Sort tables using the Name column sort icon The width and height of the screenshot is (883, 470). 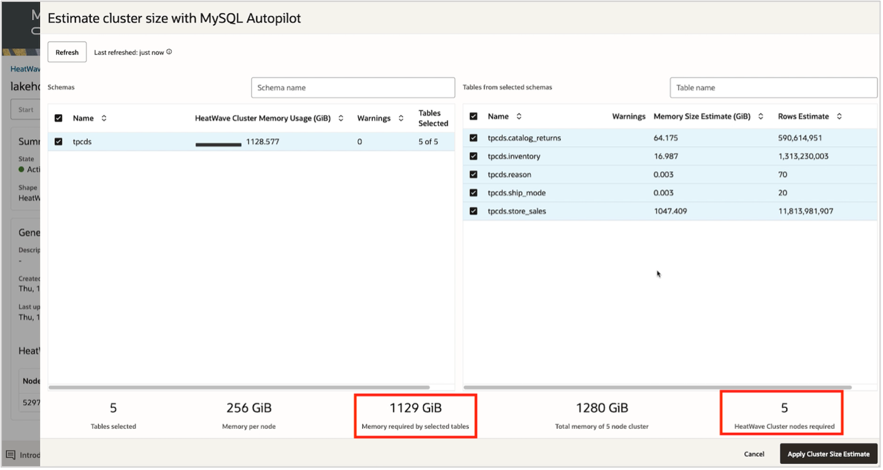click(x=517, y=116)
